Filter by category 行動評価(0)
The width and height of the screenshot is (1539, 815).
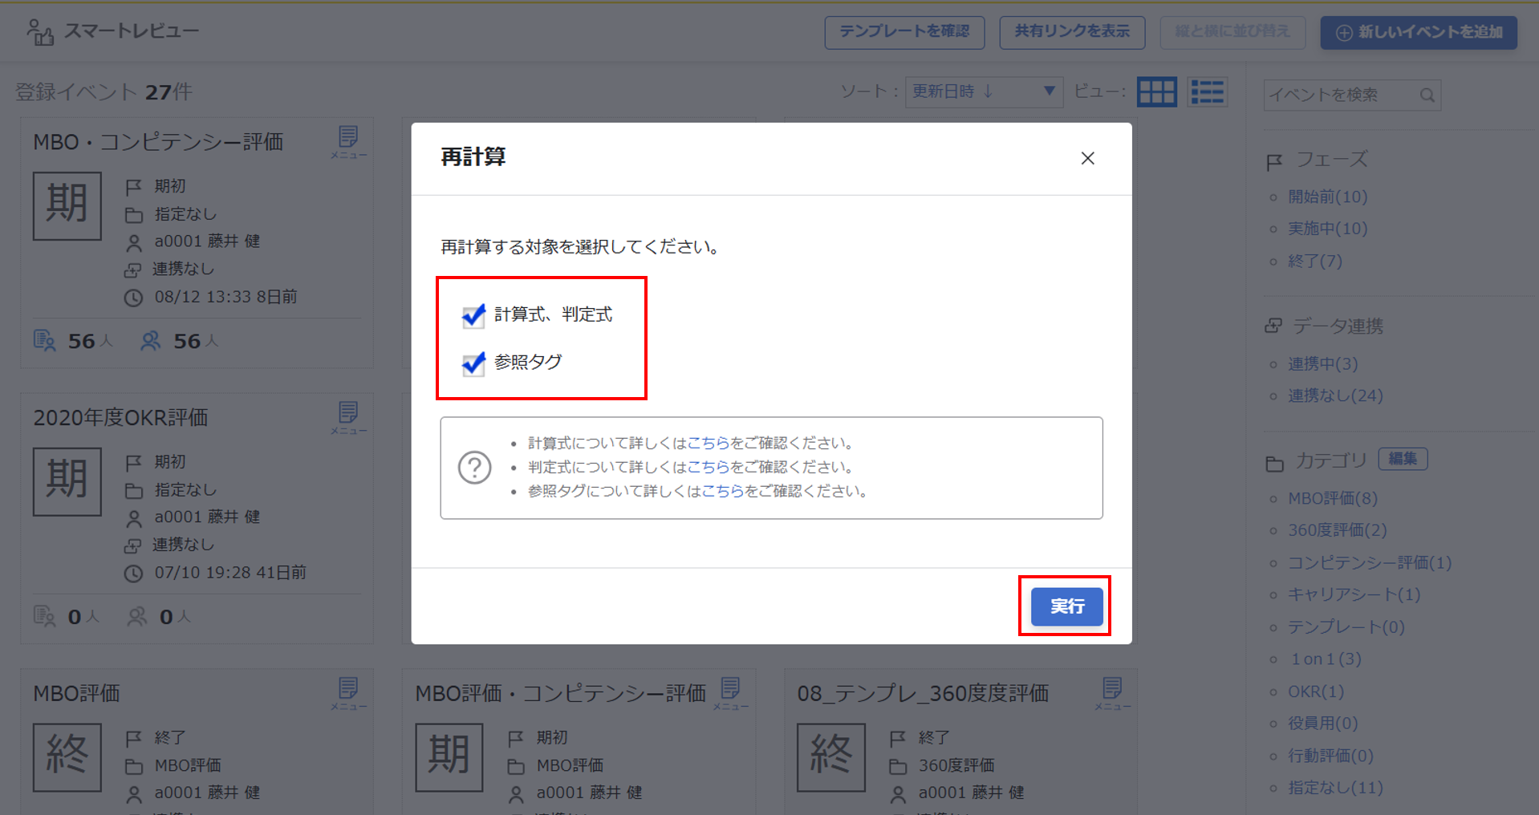tap(1331, 755)
